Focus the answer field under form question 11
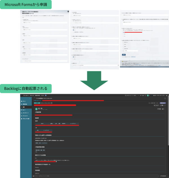This screenshot has height=178, width=169. coord(96,38)
